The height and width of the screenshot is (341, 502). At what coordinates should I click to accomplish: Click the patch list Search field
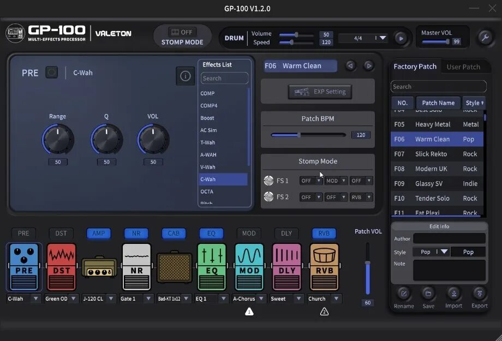click(x=438, y=86)
